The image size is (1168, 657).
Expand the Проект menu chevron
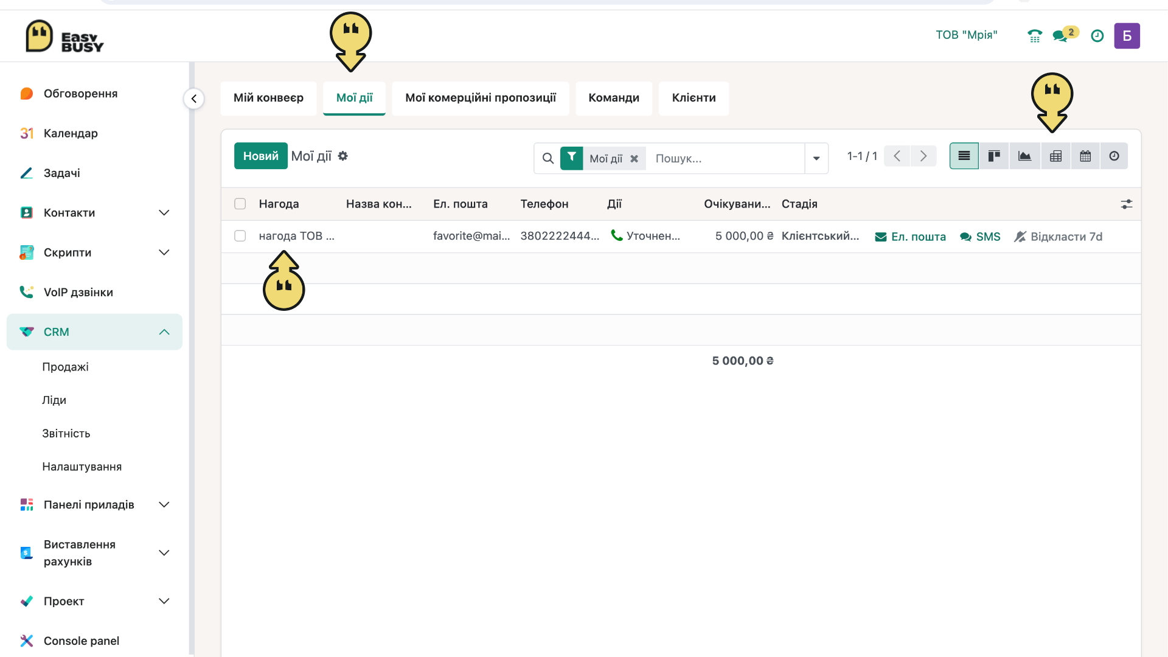pyautogui.click(x=164, y=601)
